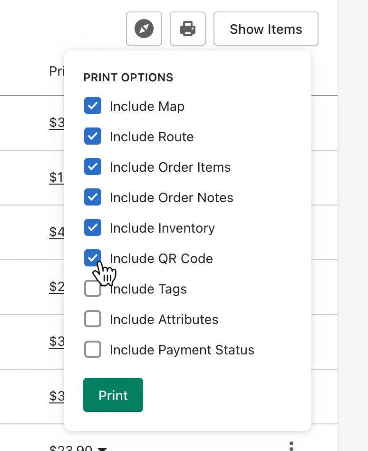
Task: Open the first underlined $3 price link
Action: (57, 123)
